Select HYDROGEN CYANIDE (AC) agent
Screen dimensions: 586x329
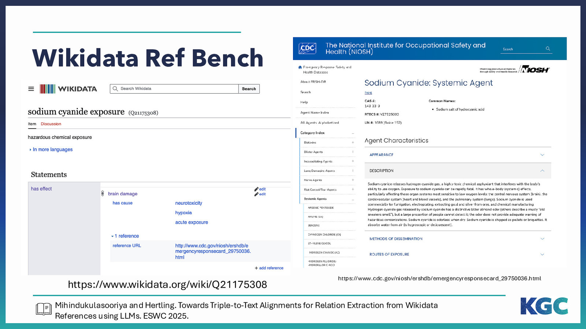(x=324, y=253)
